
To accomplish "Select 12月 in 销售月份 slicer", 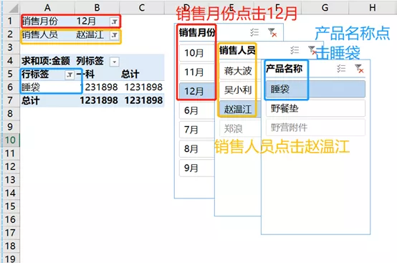I will click(x=197, y=91).
